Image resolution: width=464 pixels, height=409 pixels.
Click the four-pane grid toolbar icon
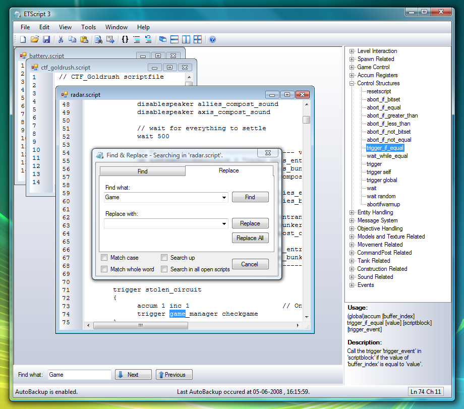[198, 39]
